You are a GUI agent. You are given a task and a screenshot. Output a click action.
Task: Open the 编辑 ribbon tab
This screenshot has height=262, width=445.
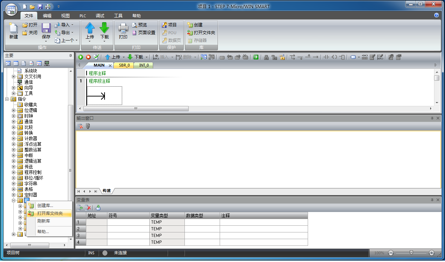pyautogui.click(x=47, y=16)
